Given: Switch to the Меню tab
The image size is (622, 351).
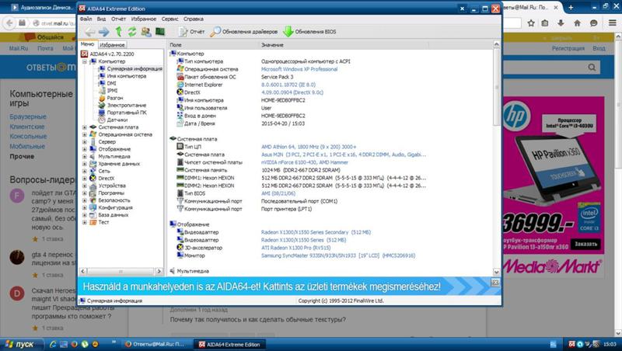Looking at the screenshot, I should point(88,44).
